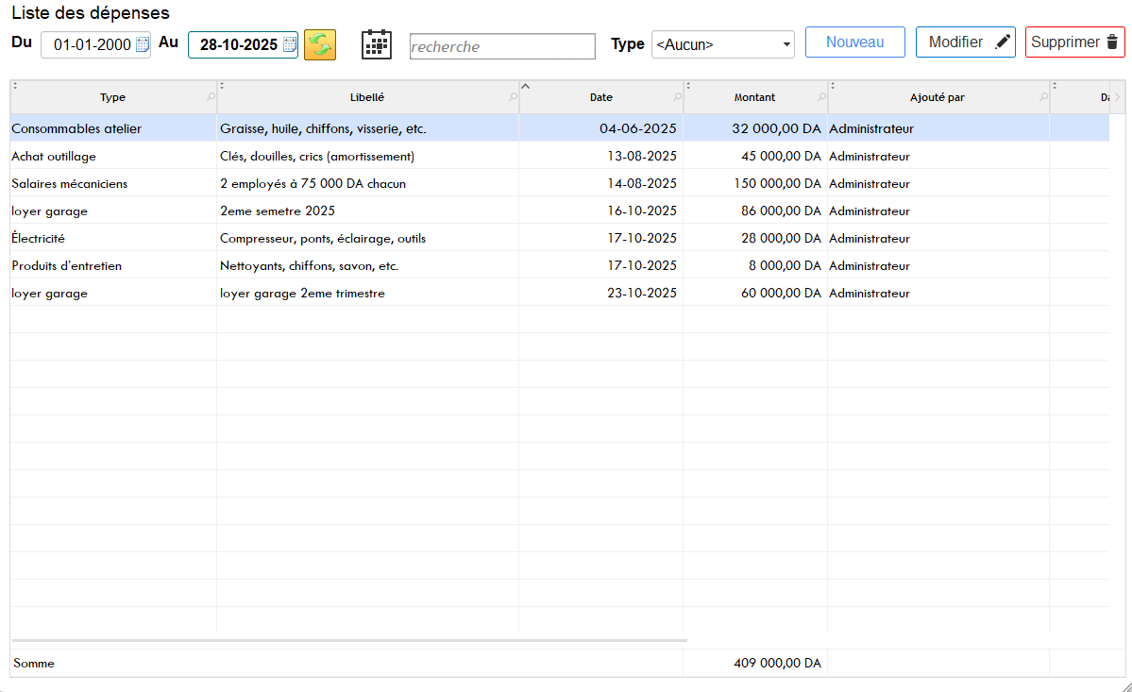This screenshot has width=1132, height=692.
Task: Open the large calendar period icon
Action: click(377, 44)
